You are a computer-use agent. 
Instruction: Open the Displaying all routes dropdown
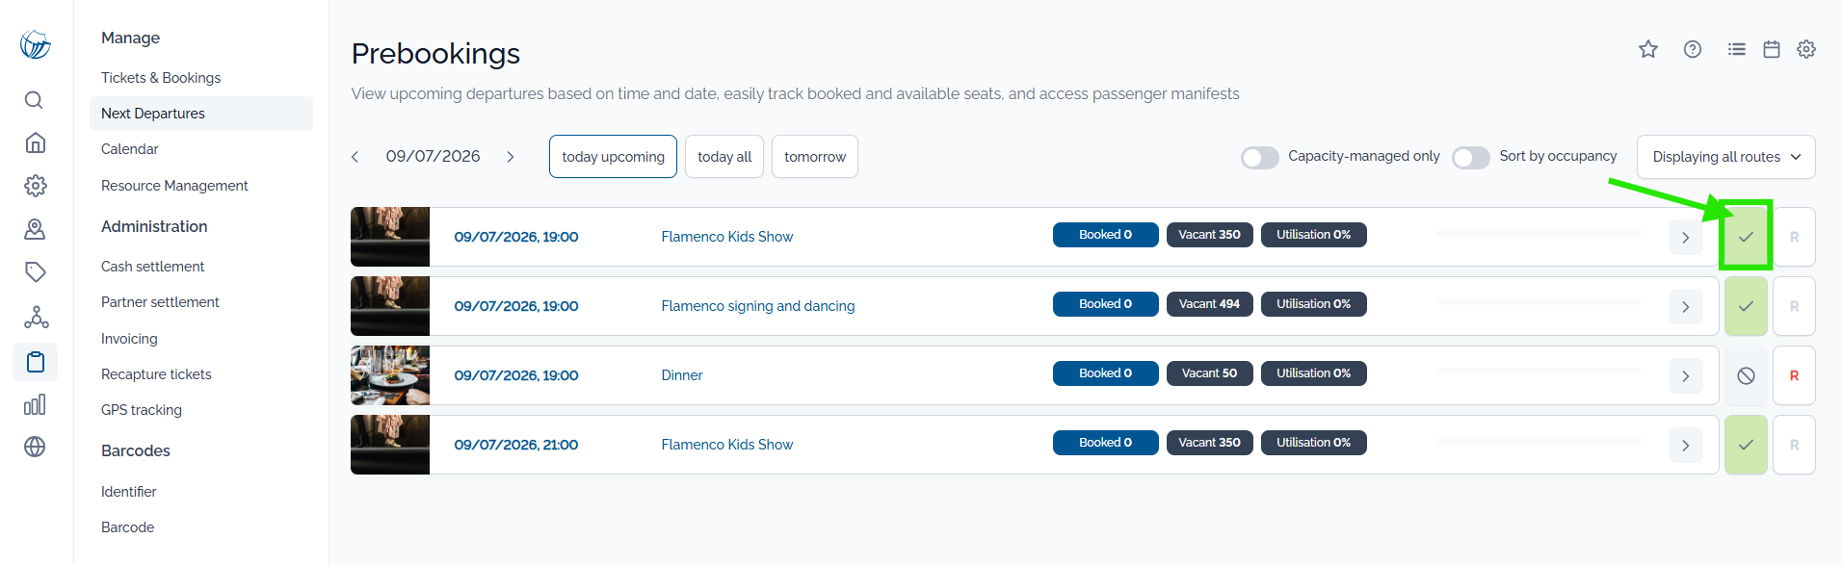point(1725,157)
